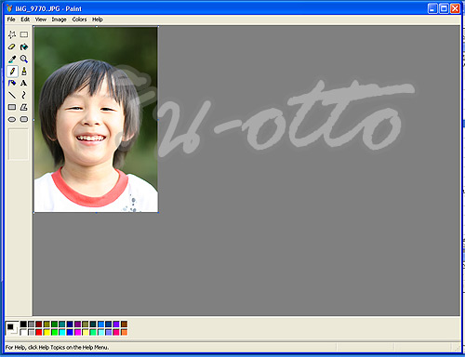Pick the bright red swatch
Screen dimensions: 465x357
[x=39, y=332]
